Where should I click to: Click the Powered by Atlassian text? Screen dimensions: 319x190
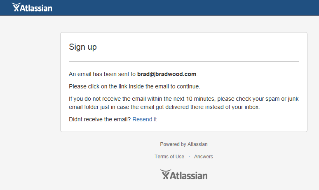tap(184, 144)
